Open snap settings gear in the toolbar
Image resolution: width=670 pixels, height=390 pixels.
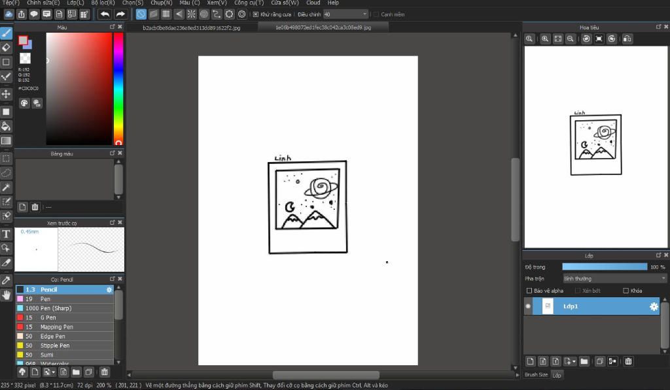242,14
